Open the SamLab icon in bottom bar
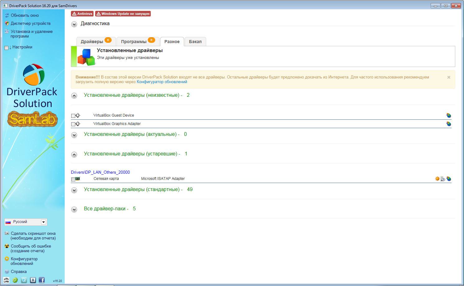The height and width of the screenshot is (286, 464). (6, 280)
